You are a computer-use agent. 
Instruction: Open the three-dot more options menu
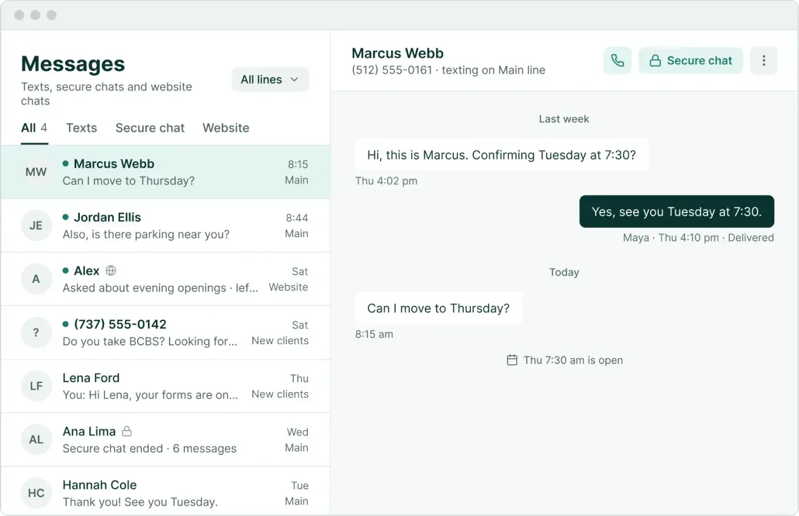click(x=764, y=61)
